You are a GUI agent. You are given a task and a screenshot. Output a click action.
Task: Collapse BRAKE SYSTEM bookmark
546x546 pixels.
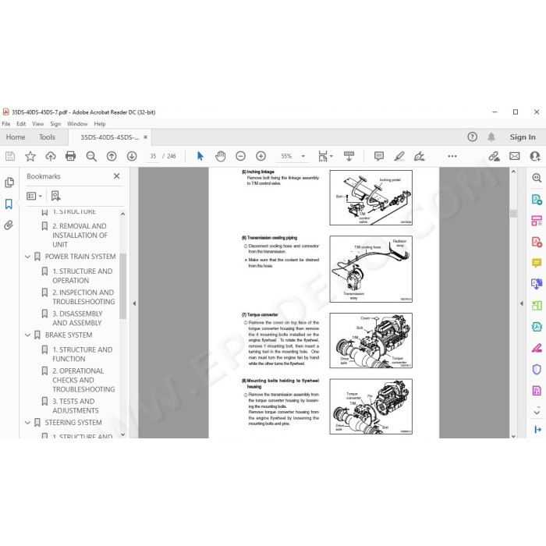(x=28, y=335)
